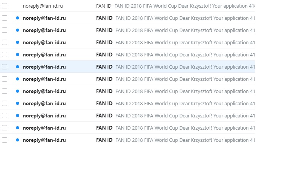Viewport: 293px width, 183px height.
Task: Click sender address in row just below highlighted email
Action: 44,79
